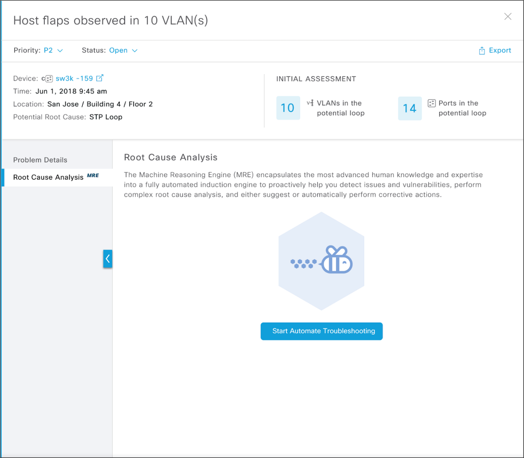Select the Root Cause Analysis tab
Viewport: 524px width, 458px height.
[x=48, y=177]
